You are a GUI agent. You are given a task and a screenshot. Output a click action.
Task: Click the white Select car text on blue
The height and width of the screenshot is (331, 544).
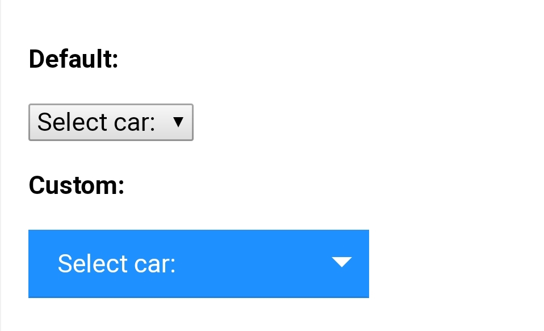(x=116, y=263)
